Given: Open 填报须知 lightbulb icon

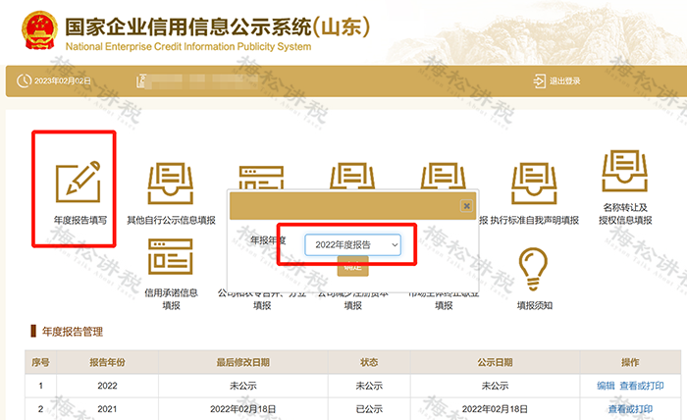Looking at the screenshot, I should pos(533,269).
